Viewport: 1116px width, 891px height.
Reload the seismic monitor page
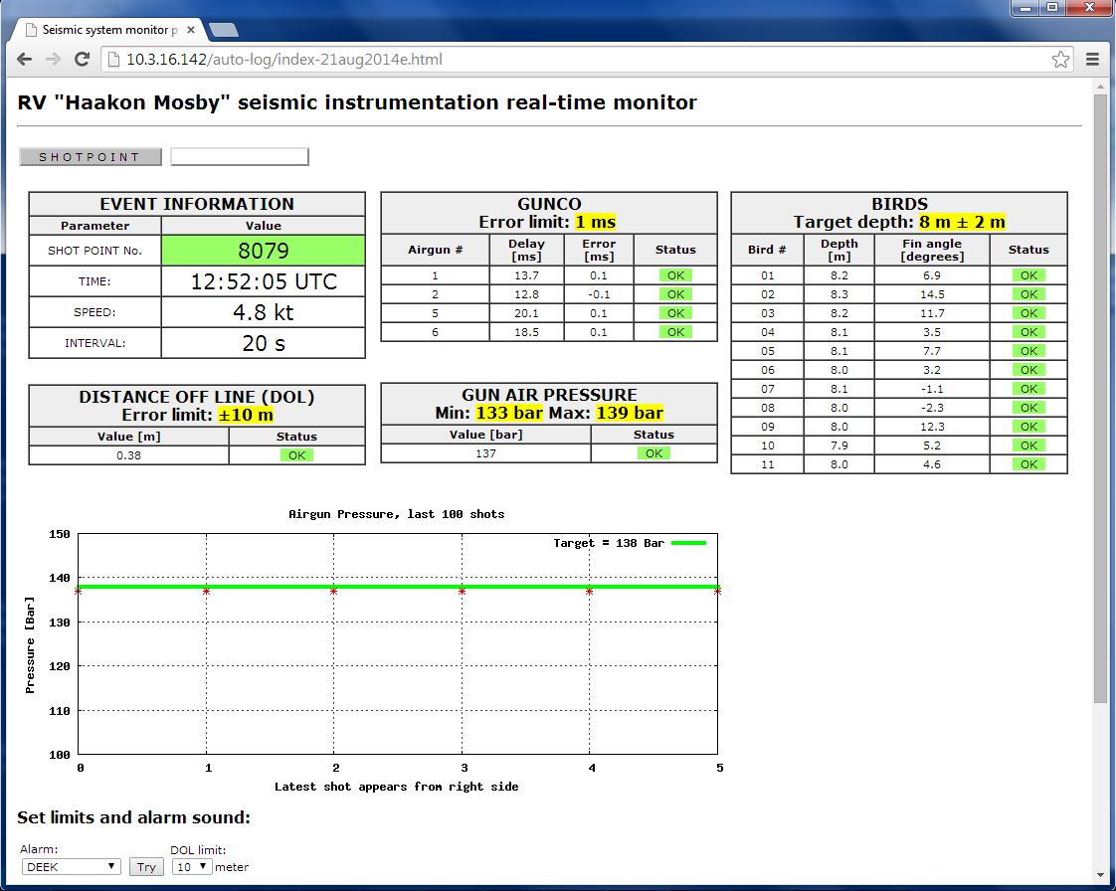click(83, 60)
